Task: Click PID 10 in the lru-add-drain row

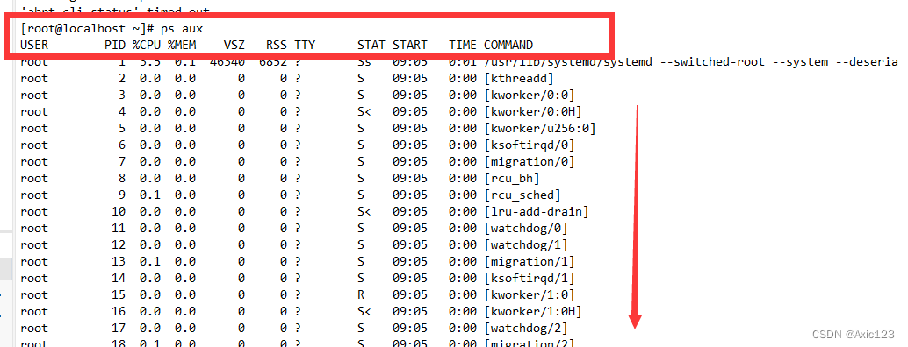Action: point(119,212)
